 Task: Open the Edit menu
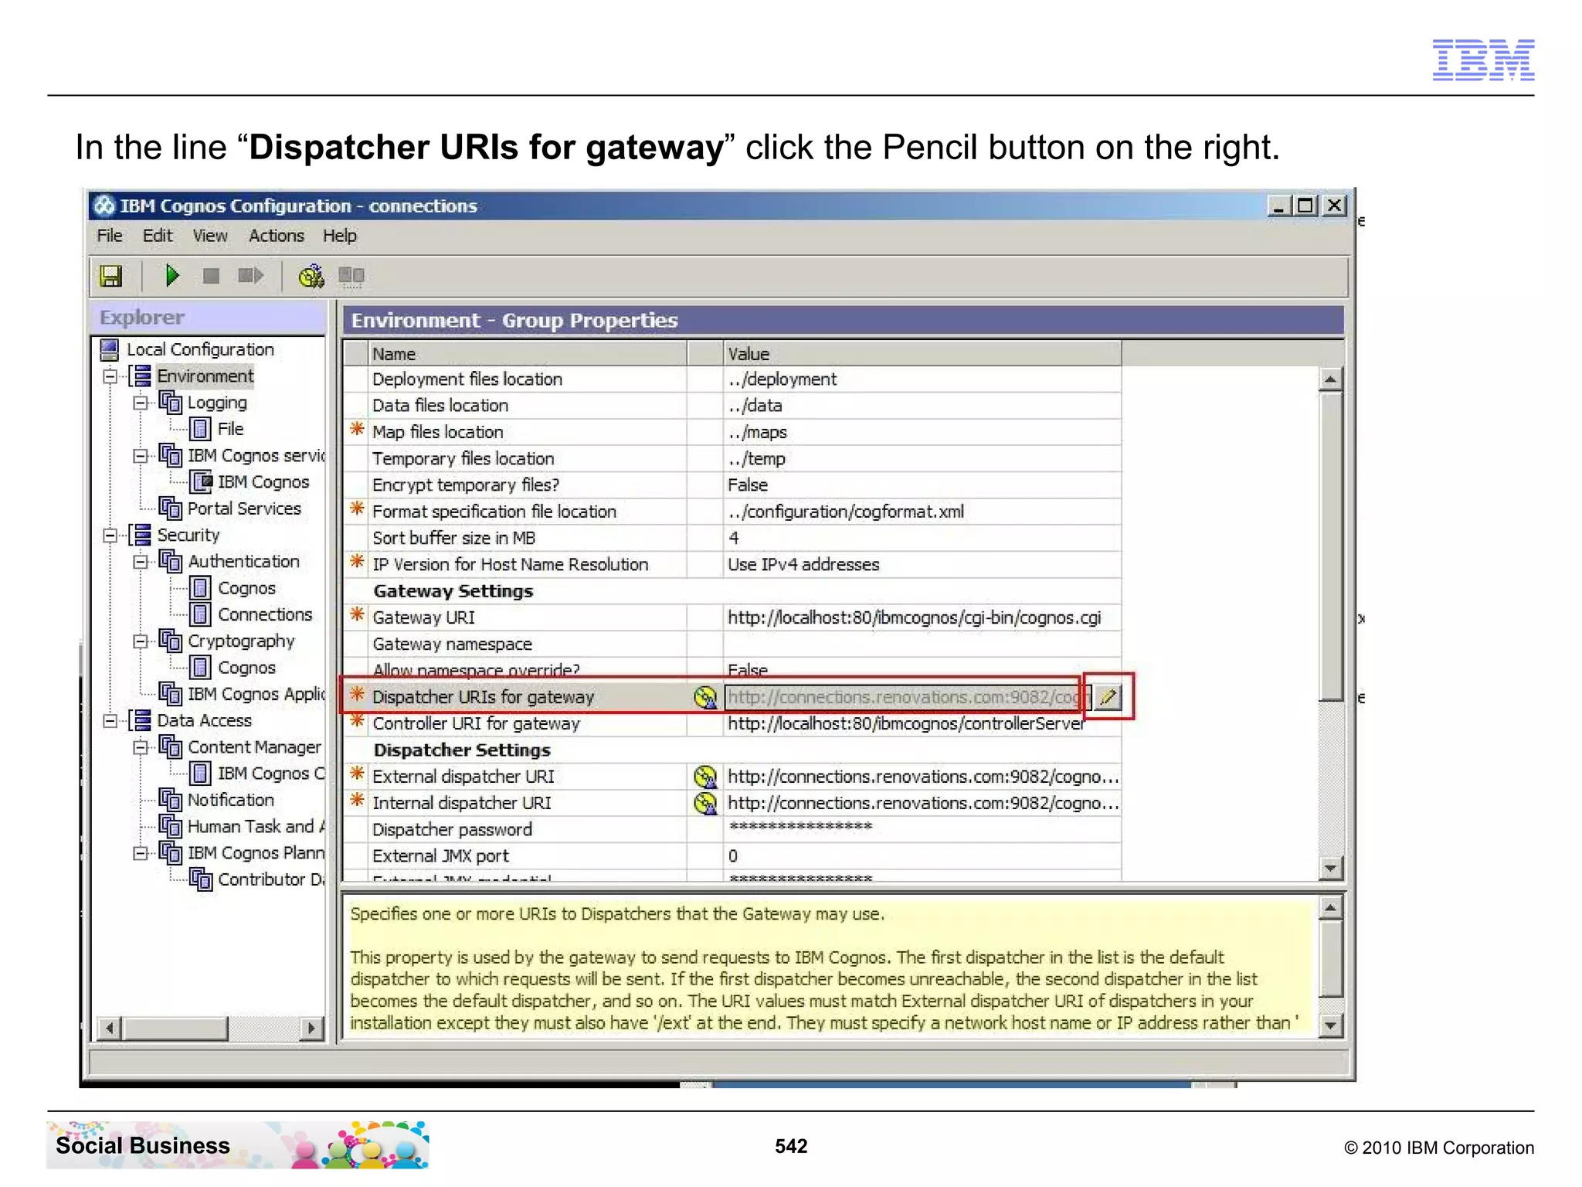158,236
